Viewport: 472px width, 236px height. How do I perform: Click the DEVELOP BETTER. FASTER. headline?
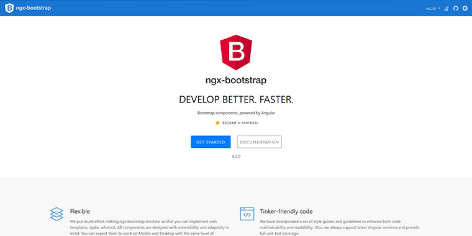(x=236, y=99)
